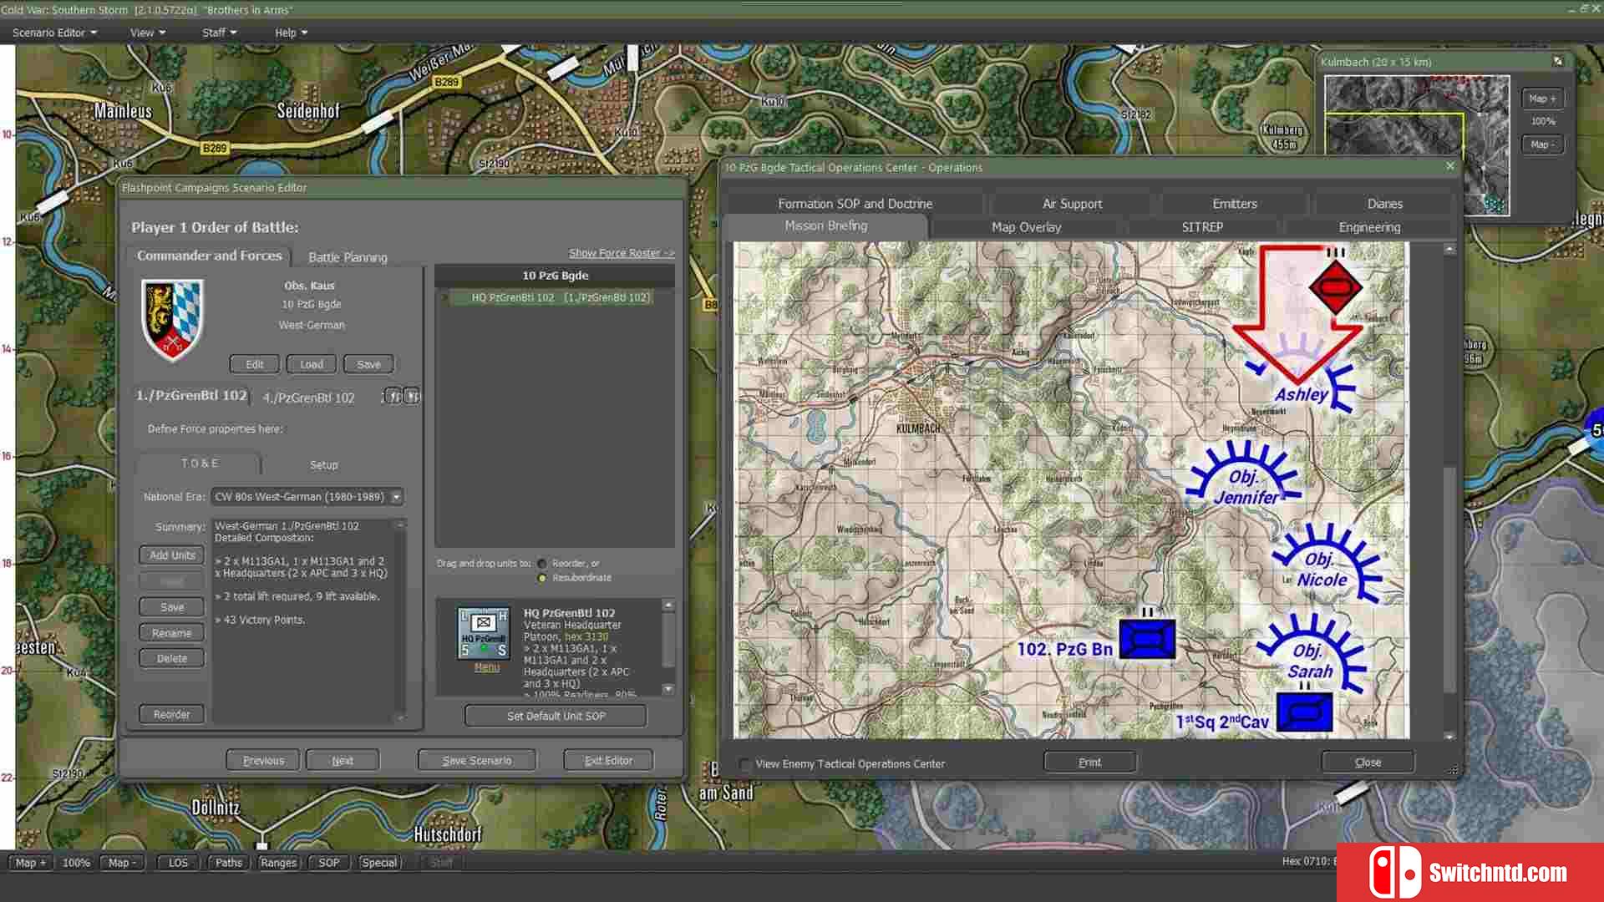Select the Reorder drag-and-drop option
This screenshot has height=902, width=1604.
542,564
